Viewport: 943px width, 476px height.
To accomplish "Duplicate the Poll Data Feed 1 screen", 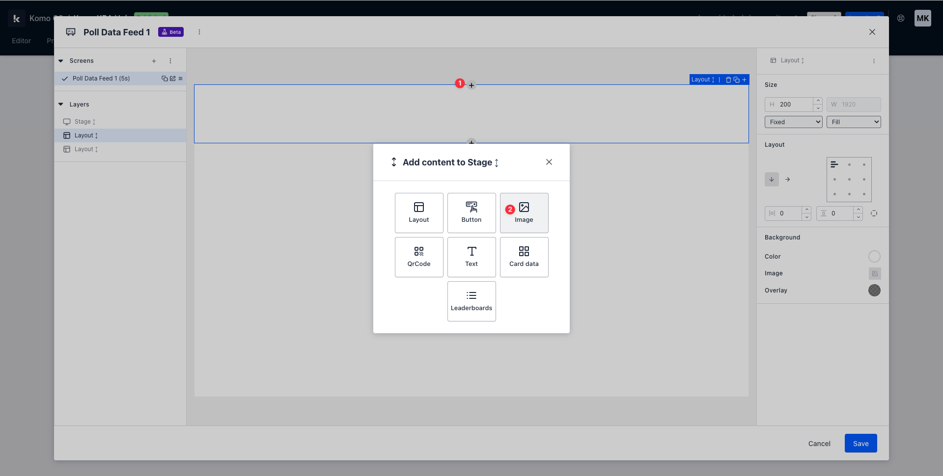I will pos(165,79).
